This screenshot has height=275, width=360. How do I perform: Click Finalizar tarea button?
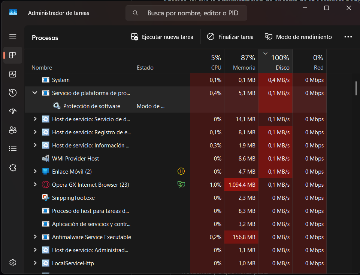230,37
